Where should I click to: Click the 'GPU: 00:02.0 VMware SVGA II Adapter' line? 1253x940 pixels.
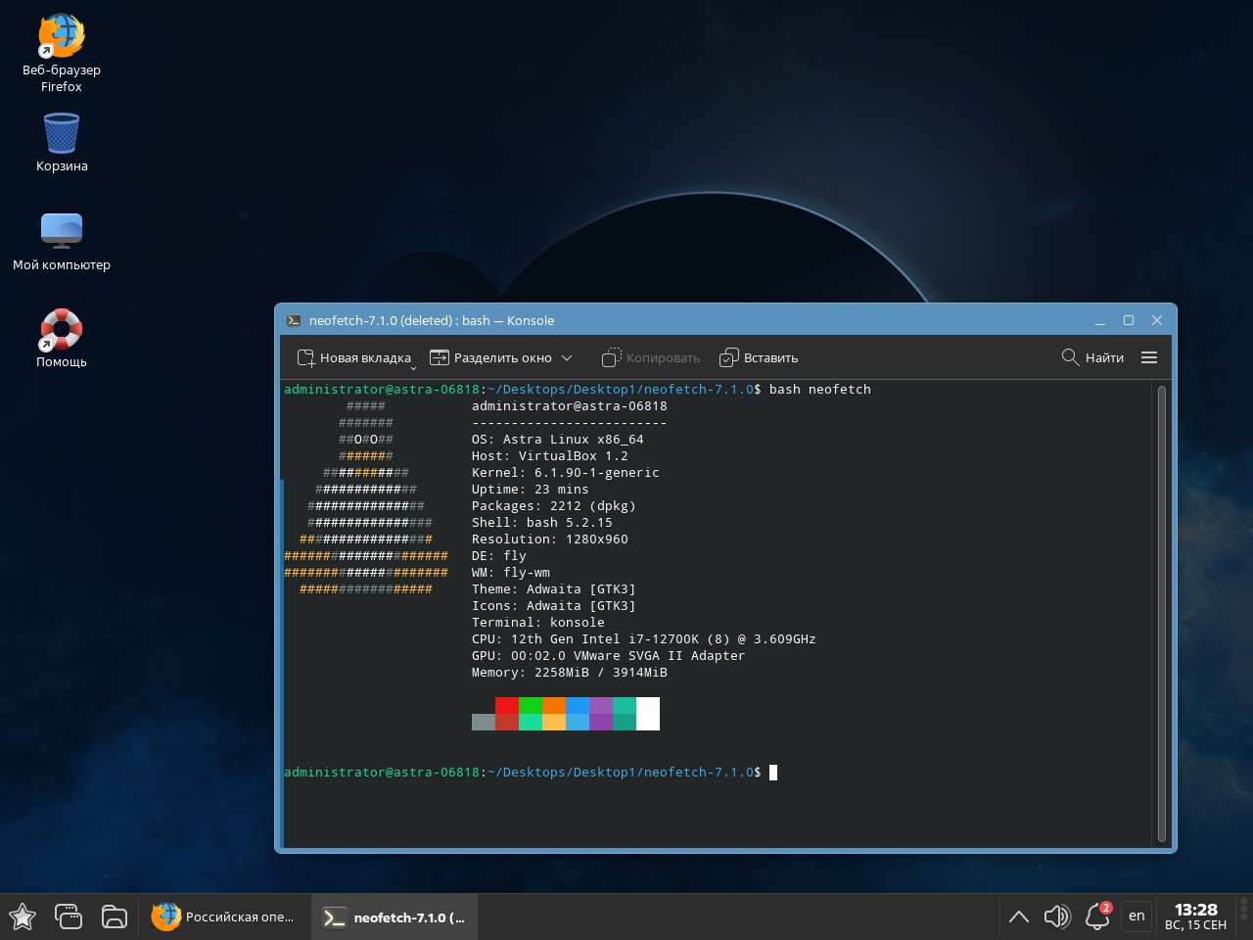coord(609,656)
